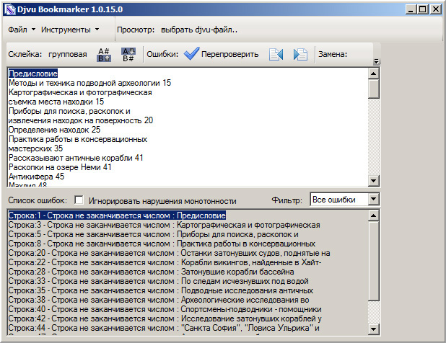Click line съемка места находки 15
The height and width of the screenshot is (343, 446).
tap(56, 102)
